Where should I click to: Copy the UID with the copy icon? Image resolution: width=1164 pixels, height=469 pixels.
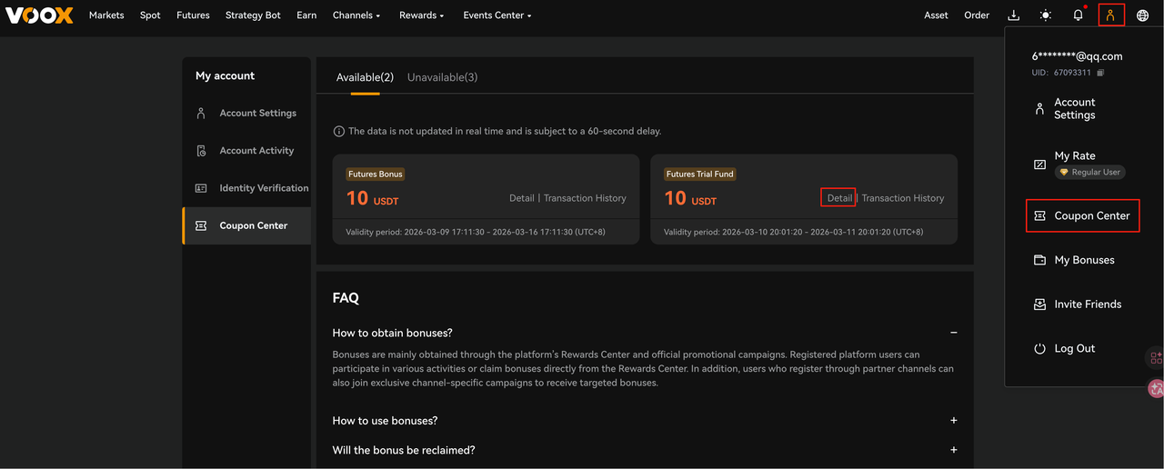point(1100,73)
